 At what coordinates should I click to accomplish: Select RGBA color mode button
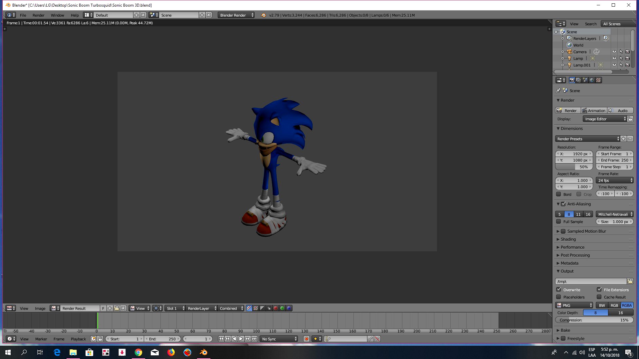627,305
